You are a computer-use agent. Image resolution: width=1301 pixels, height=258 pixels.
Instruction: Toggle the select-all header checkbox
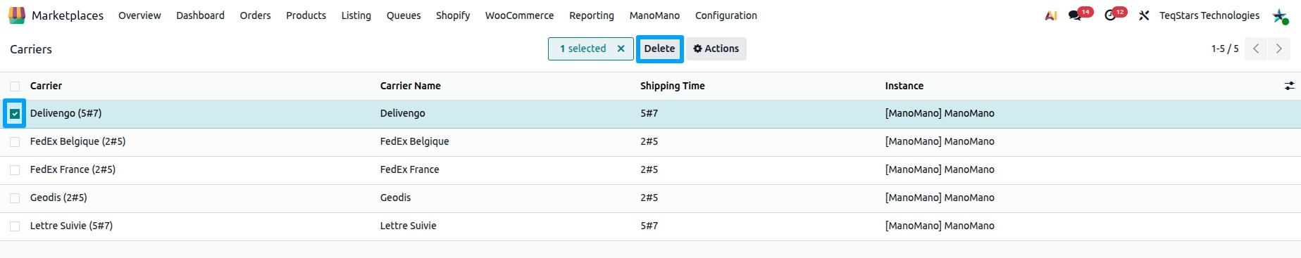[15, 86]
